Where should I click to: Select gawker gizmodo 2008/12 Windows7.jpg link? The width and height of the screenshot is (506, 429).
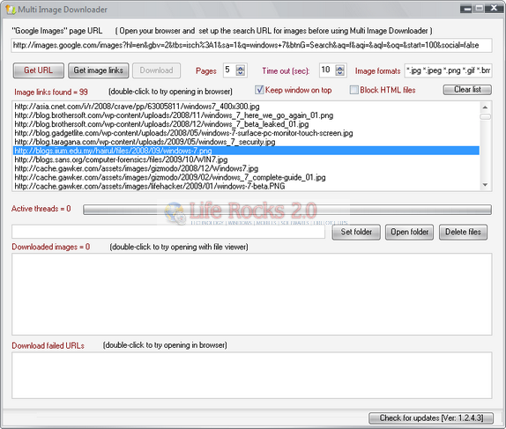pyautogui.click(x=246, y=168)
